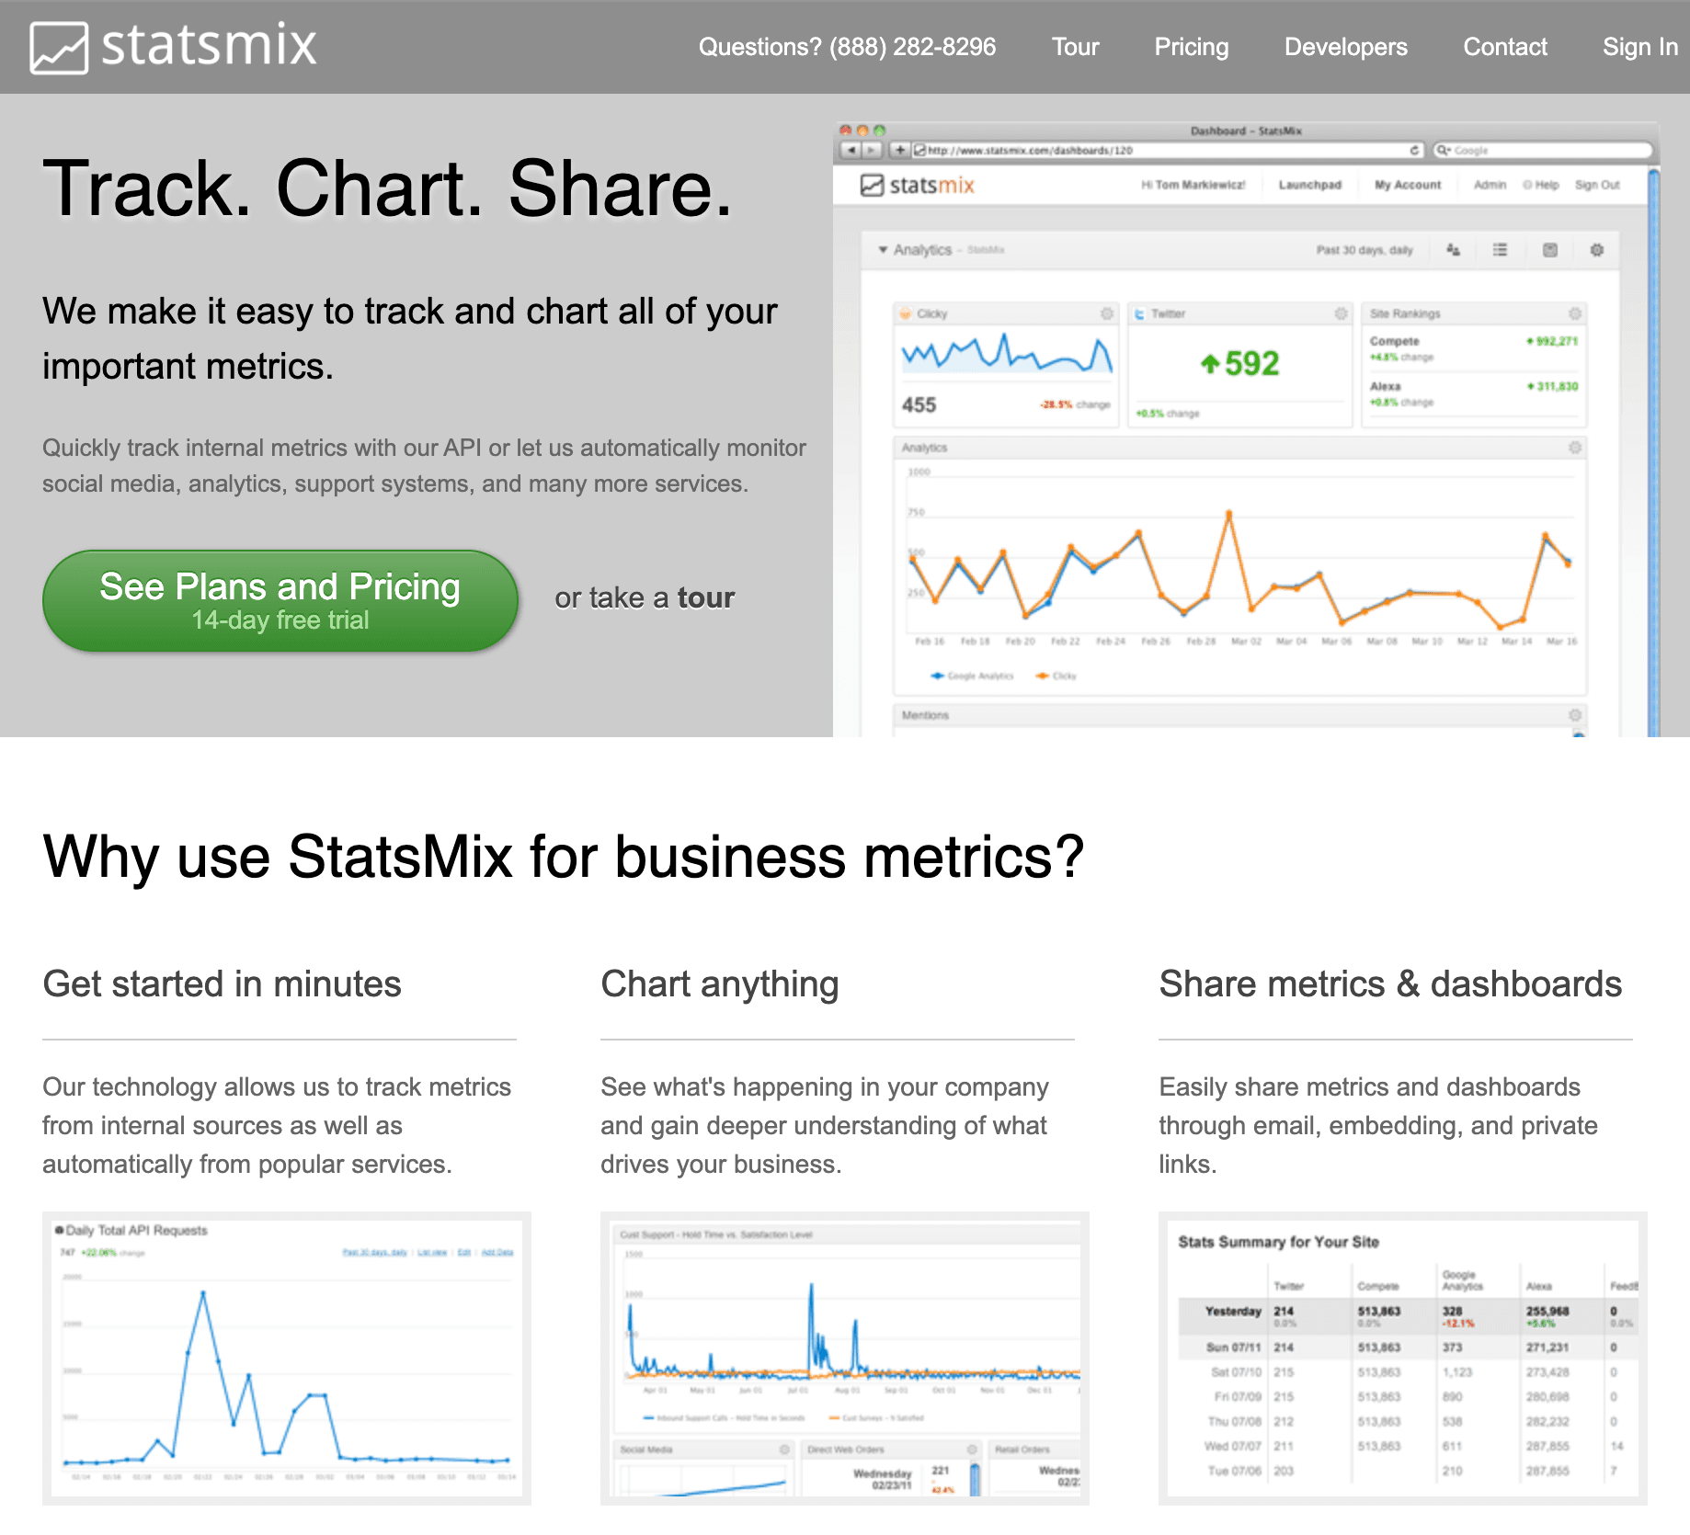Click the Analytics chart widget settings gear
This screenshot has height=1535, width=1690.
pos(1575,448)
